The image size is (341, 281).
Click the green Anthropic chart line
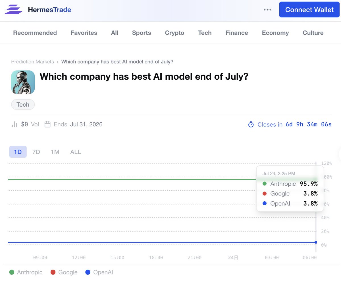coord(132,179)
